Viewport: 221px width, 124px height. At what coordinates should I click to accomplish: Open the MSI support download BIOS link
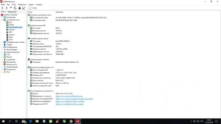(x=74, y=99)
